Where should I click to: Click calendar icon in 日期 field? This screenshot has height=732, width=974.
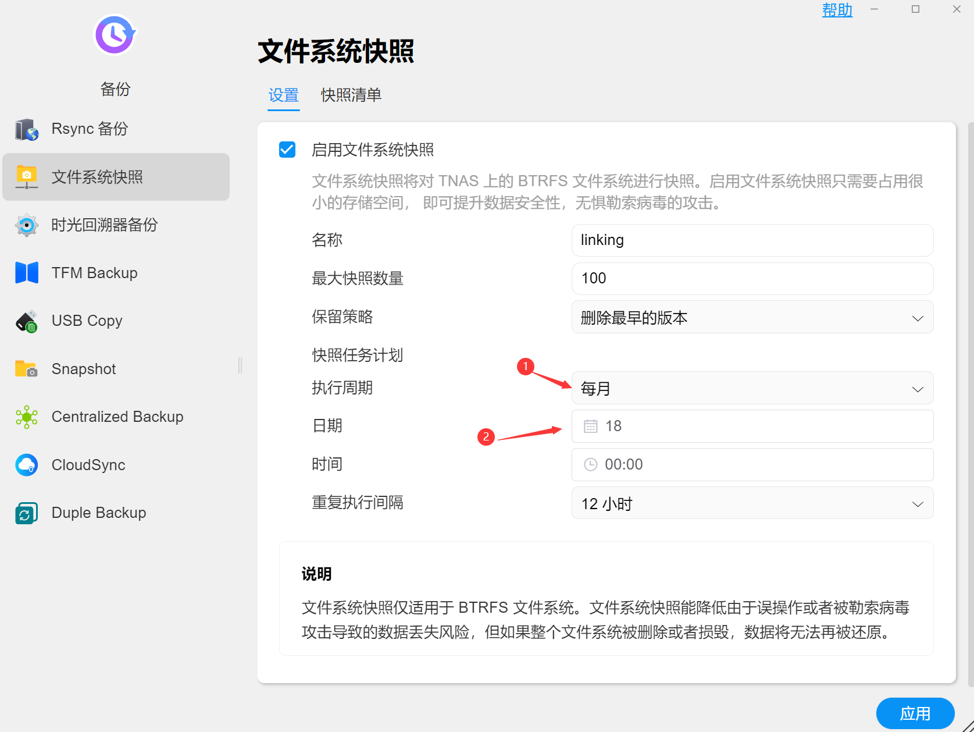click(x=590, y=427)
